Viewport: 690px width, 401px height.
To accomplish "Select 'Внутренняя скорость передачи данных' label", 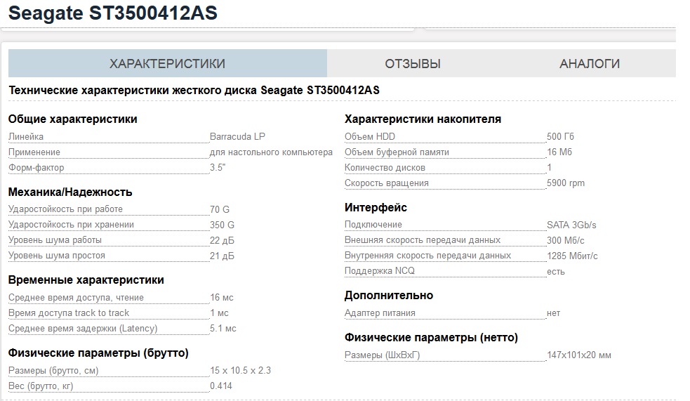I will pyautogui.click(x=427, y=256).
